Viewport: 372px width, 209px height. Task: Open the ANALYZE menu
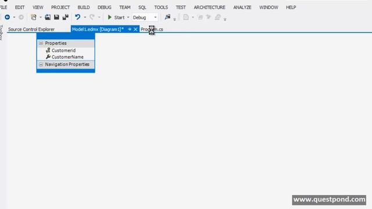(242, 8)
